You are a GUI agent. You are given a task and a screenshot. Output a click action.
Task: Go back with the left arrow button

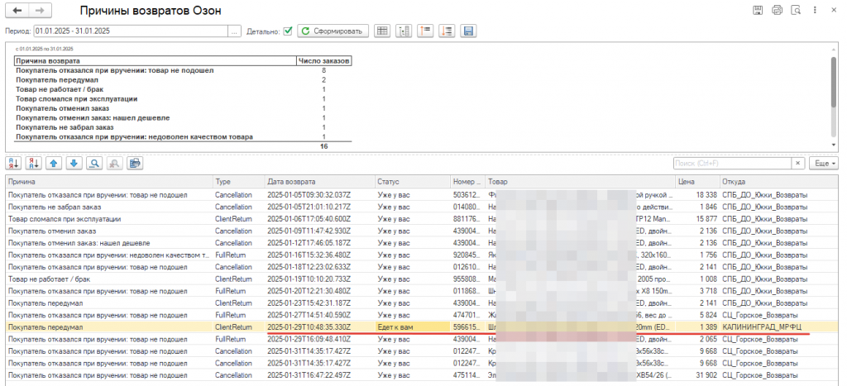pos(17,10)
